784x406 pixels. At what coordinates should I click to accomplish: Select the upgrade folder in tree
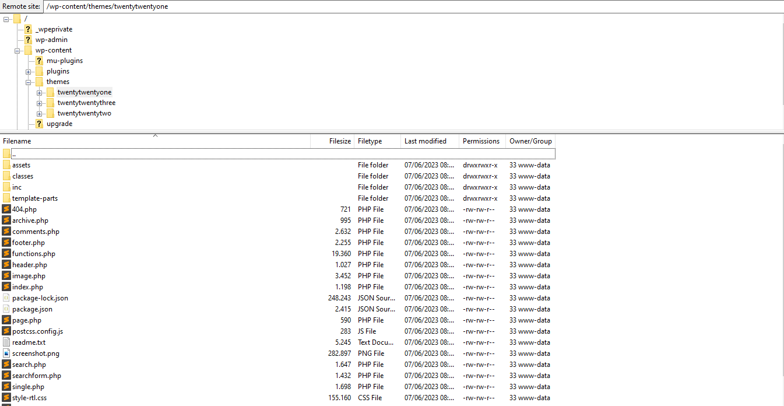[x=59, y=124]
